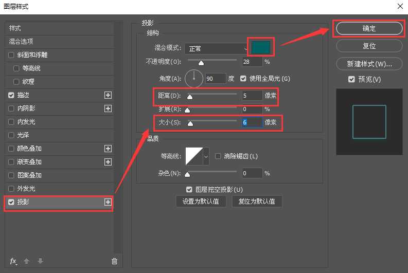Click the move effect down arrow
This screenshot has width=408, height=273.
pos(40,261)
